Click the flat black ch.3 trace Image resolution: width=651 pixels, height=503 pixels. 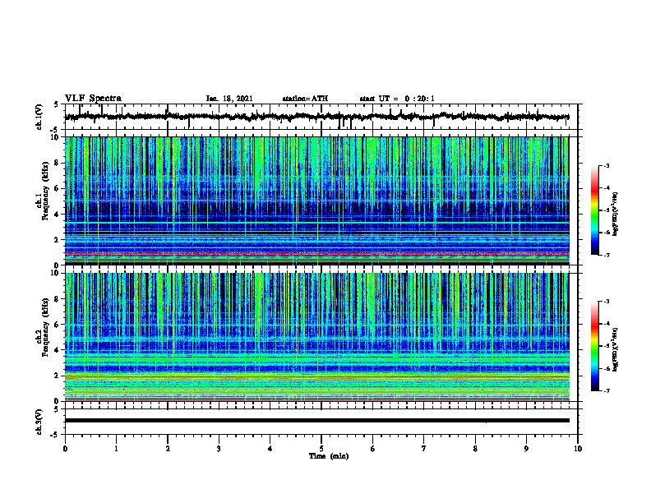click(x=316, y=421)
